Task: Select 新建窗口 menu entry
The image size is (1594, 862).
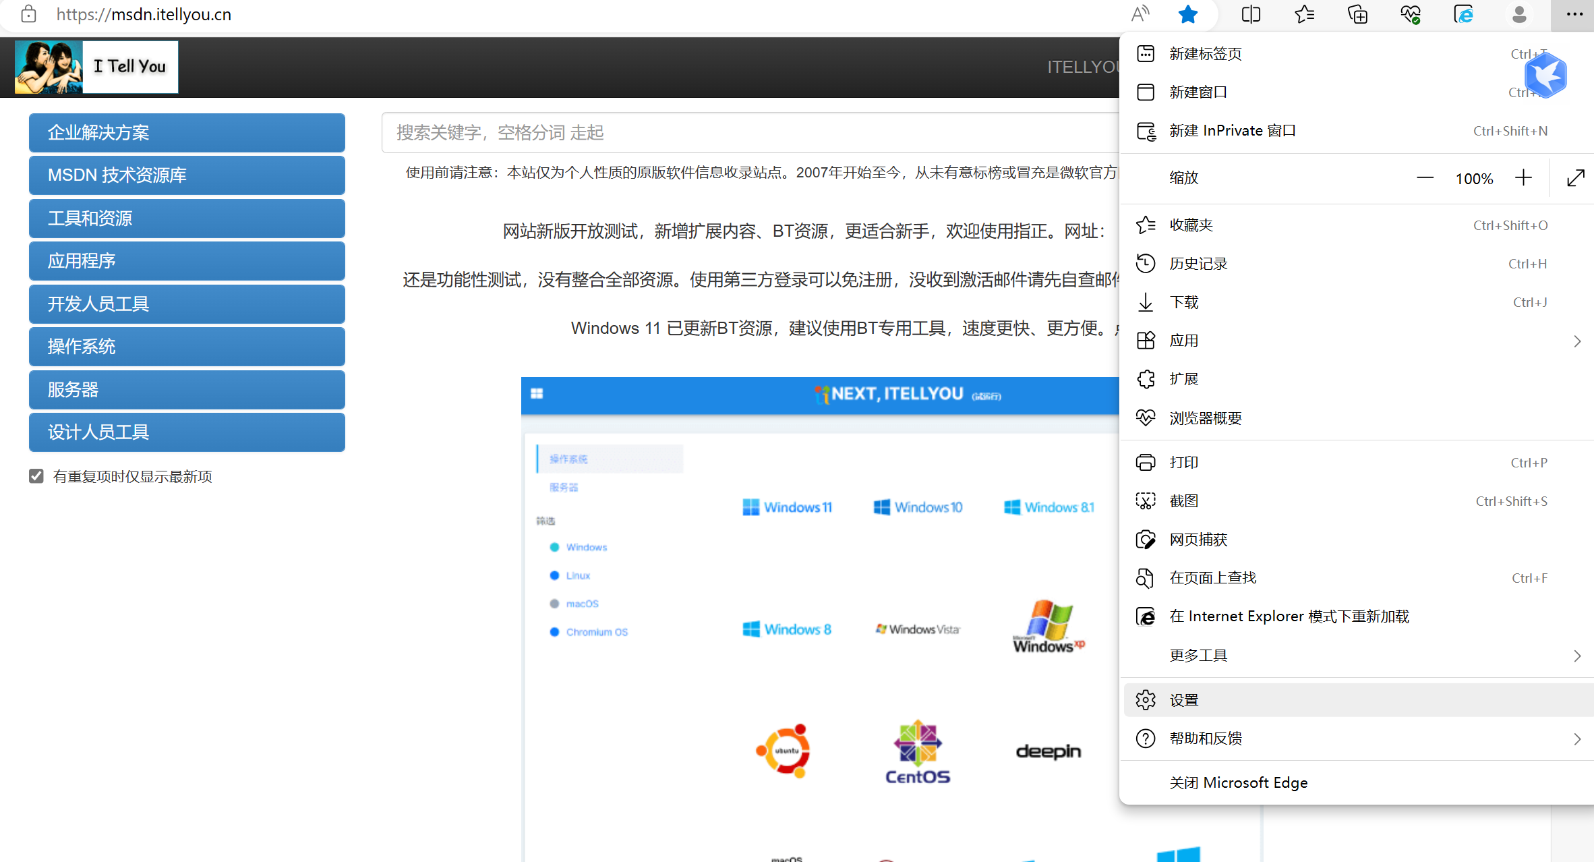Action: click(1357, 92)
